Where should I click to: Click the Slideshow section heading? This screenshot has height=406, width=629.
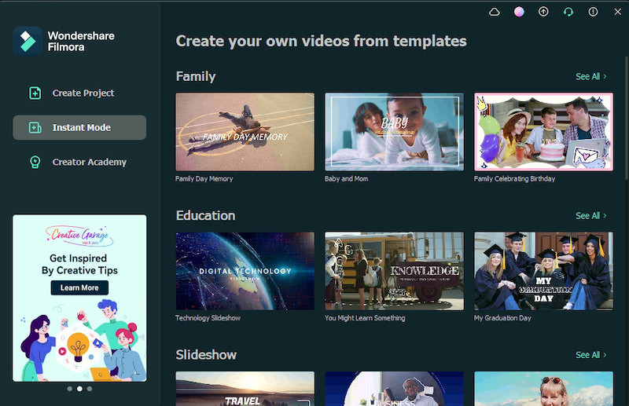[206, 355]
